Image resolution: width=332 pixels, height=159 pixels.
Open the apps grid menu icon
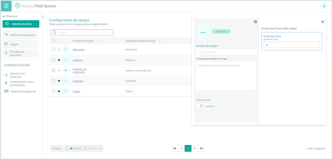(x=6, y=6)
